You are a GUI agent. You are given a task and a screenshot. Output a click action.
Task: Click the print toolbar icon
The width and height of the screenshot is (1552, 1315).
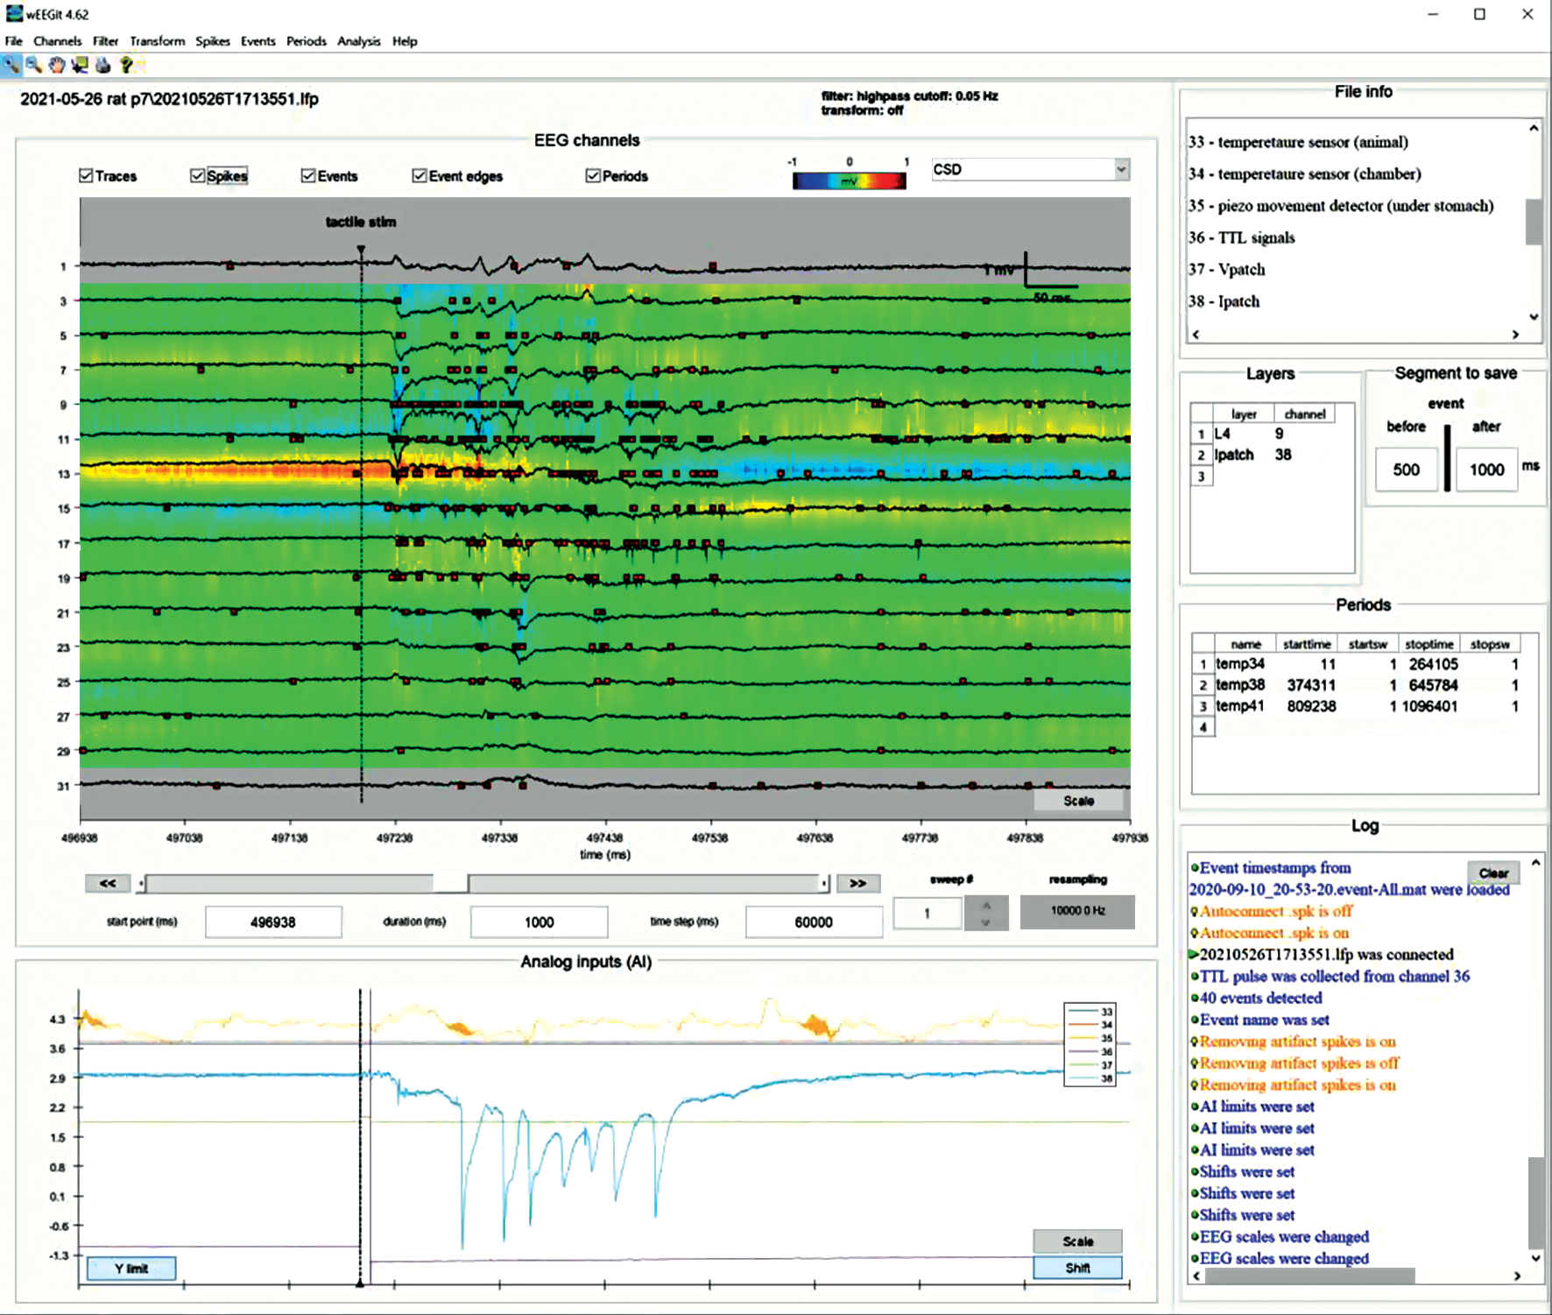[x=102, y=65]
